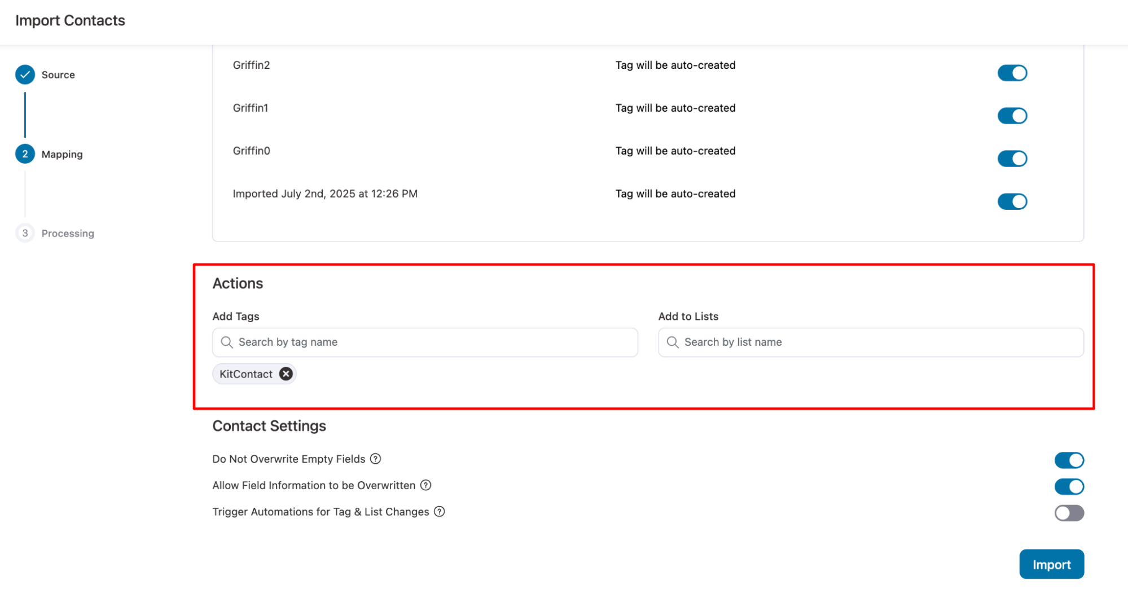Click help icon beside Allow Field Information Overwritten
This screenshot has height=589, width=1128.
point(426,485)
